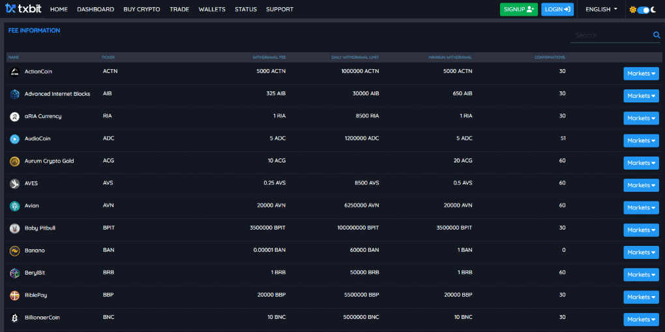Expand Markets dropdown for AVES
This screenshot has height=332, width=665.
click(641, 185)
